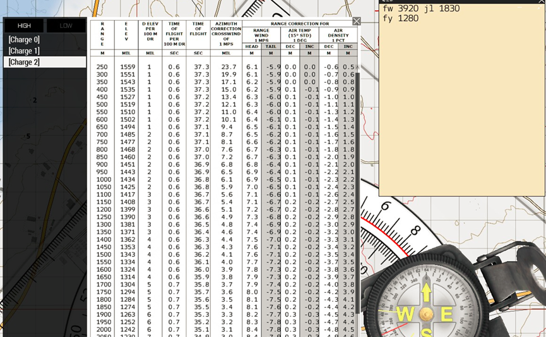Click the yellow north arrow on compass

point(426,291)
